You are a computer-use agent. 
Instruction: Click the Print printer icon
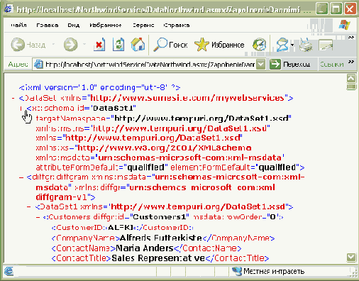tap(306, 45)
